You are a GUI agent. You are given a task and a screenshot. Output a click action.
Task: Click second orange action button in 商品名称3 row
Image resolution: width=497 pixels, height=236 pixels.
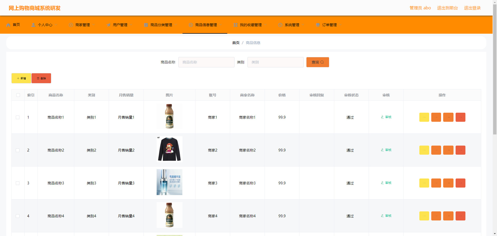coord(448,183)
